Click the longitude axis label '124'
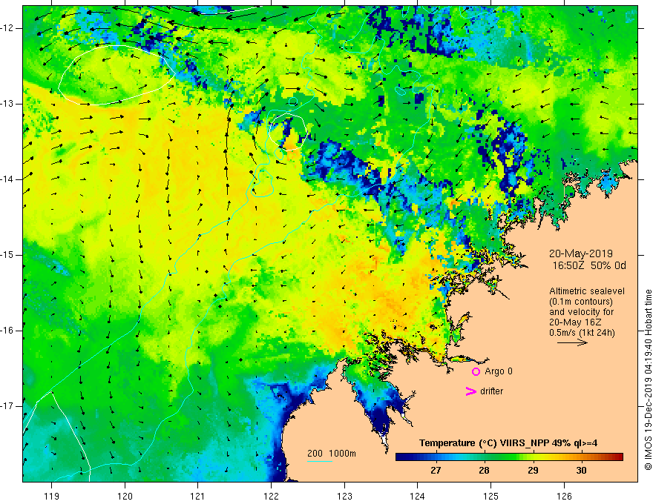Viewport: 653px width, 504px height. click(417, 496)
